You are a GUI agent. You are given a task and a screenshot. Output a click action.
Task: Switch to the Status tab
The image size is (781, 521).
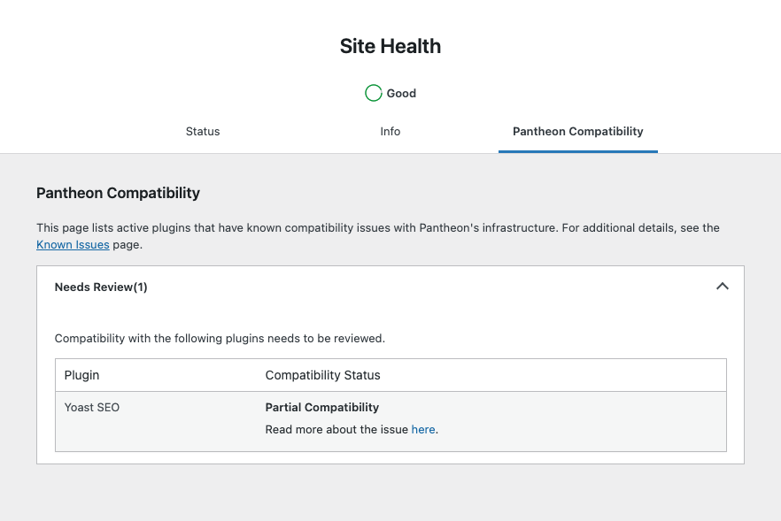(x=202, y=131)
